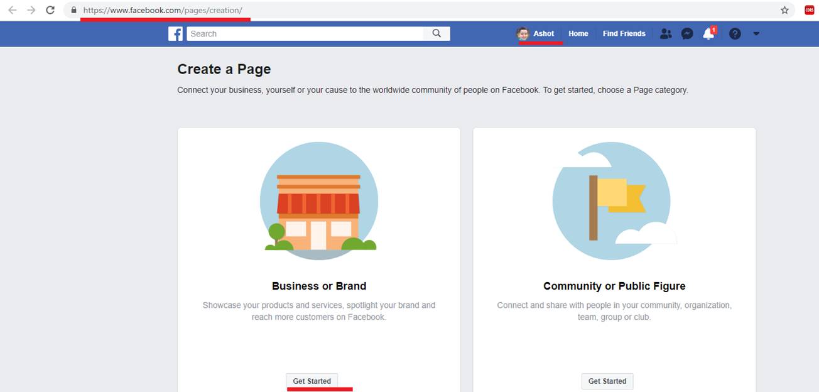Click the site security padlock icon
This screenshot has width=819, height=392.
[74, 10]
